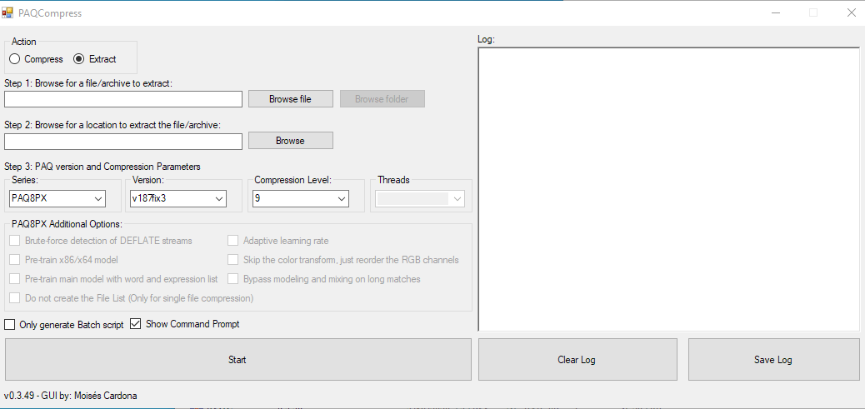Minimize the PAQCompress window
Viewport: 865px width, 409px height.
point(776,12)
